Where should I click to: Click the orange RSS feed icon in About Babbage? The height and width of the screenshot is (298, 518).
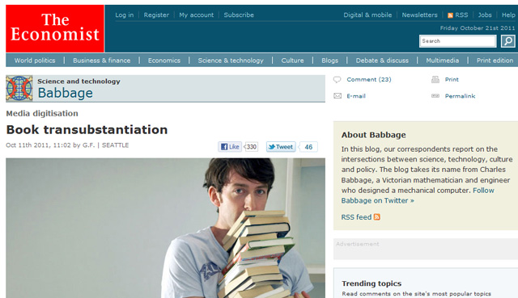pos(377,217)
